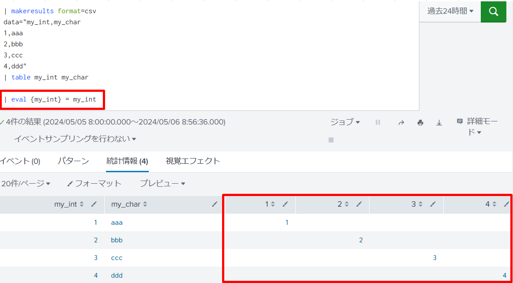
Task: Stop the search job square icon
Action: point(331,140)
